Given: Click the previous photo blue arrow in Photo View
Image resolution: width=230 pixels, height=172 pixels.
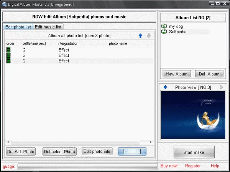Looking at the screenshot, I should [165, 87].
